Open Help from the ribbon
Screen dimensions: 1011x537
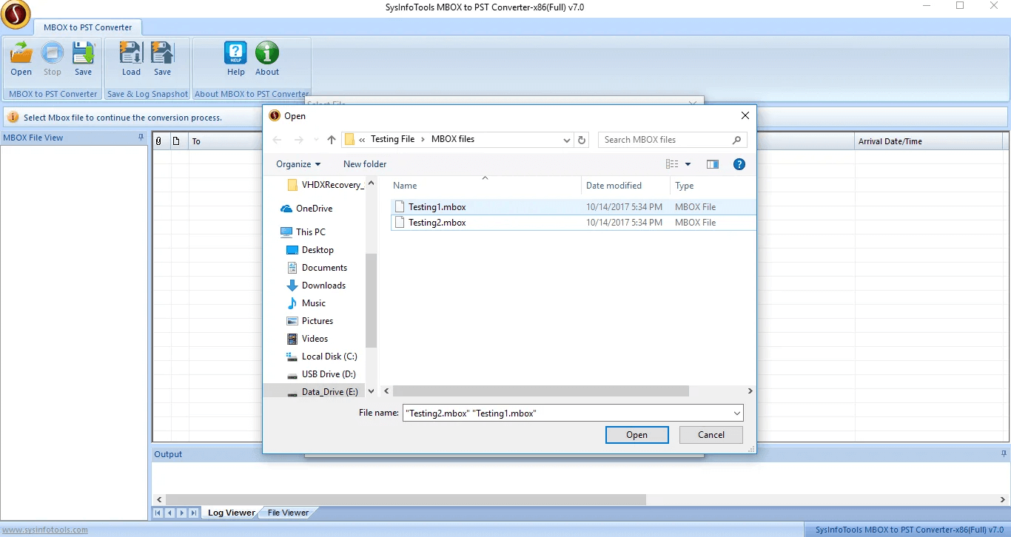pyautogui.click(x=235, y=58)
